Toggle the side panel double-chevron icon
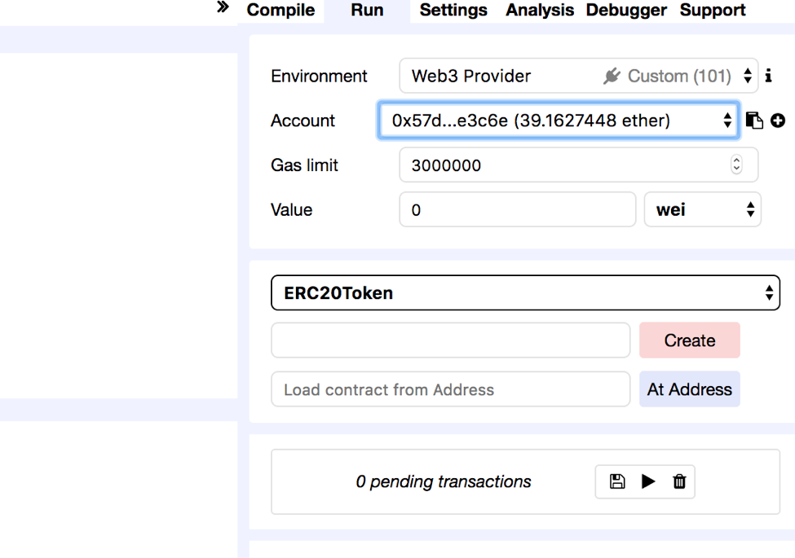 223,7
